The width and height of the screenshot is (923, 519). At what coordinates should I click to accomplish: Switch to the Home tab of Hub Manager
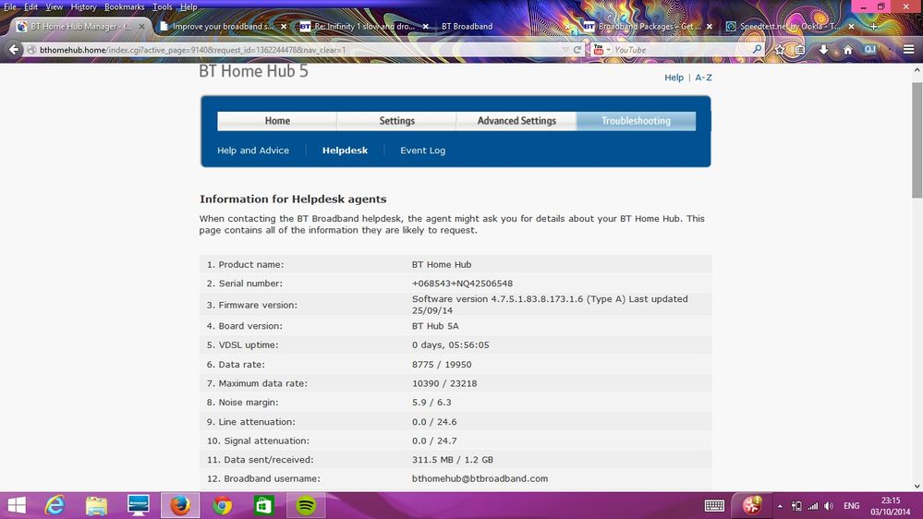[x=276, y=121]
